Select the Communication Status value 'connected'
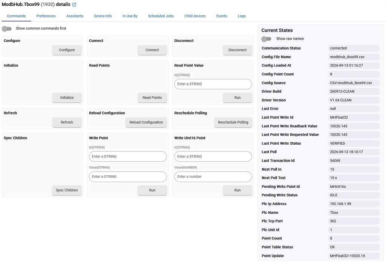This screenshot has height=264, width=386. click(x=354, y=48)
